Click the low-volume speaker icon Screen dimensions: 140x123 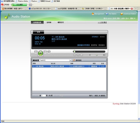90,55
